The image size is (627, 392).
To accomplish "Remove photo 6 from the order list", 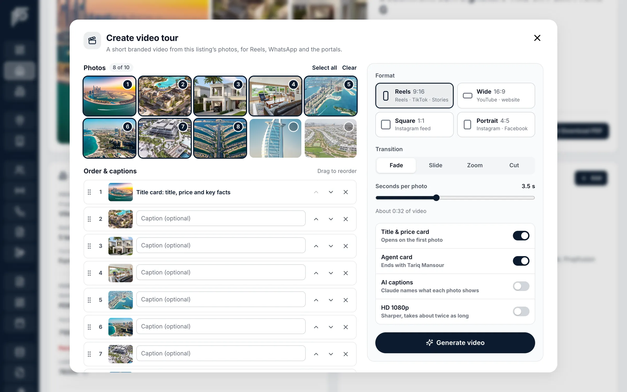I will 346,327.
